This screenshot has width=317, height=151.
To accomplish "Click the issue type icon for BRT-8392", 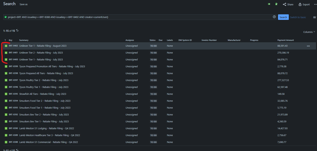I will pos(6,115).
